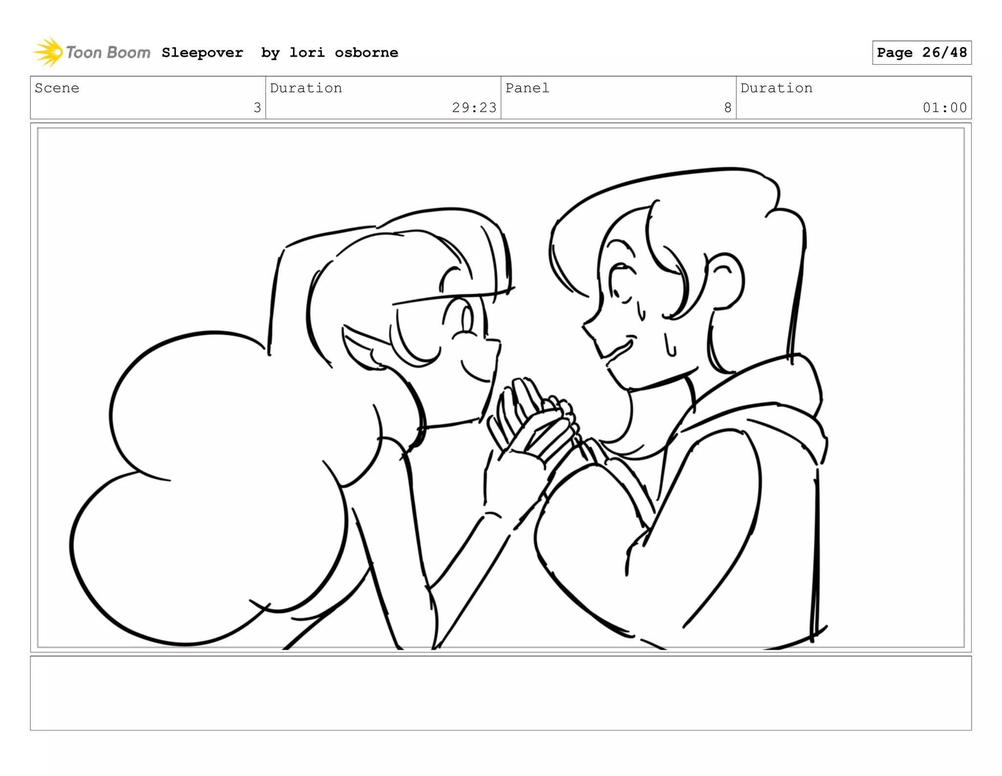Select the scene number 3 value
1002x776 pixels.
[257, 108]
